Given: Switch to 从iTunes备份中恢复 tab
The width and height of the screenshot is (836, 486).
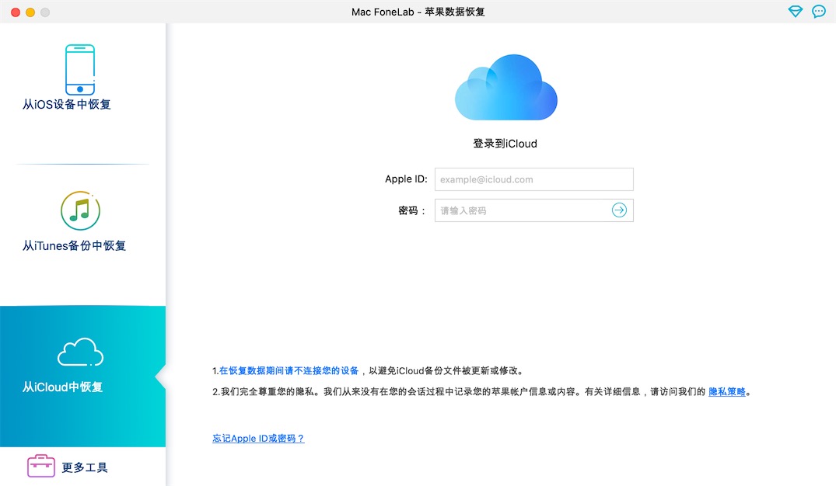Looking at the screenshot, I should coord(74,245).
